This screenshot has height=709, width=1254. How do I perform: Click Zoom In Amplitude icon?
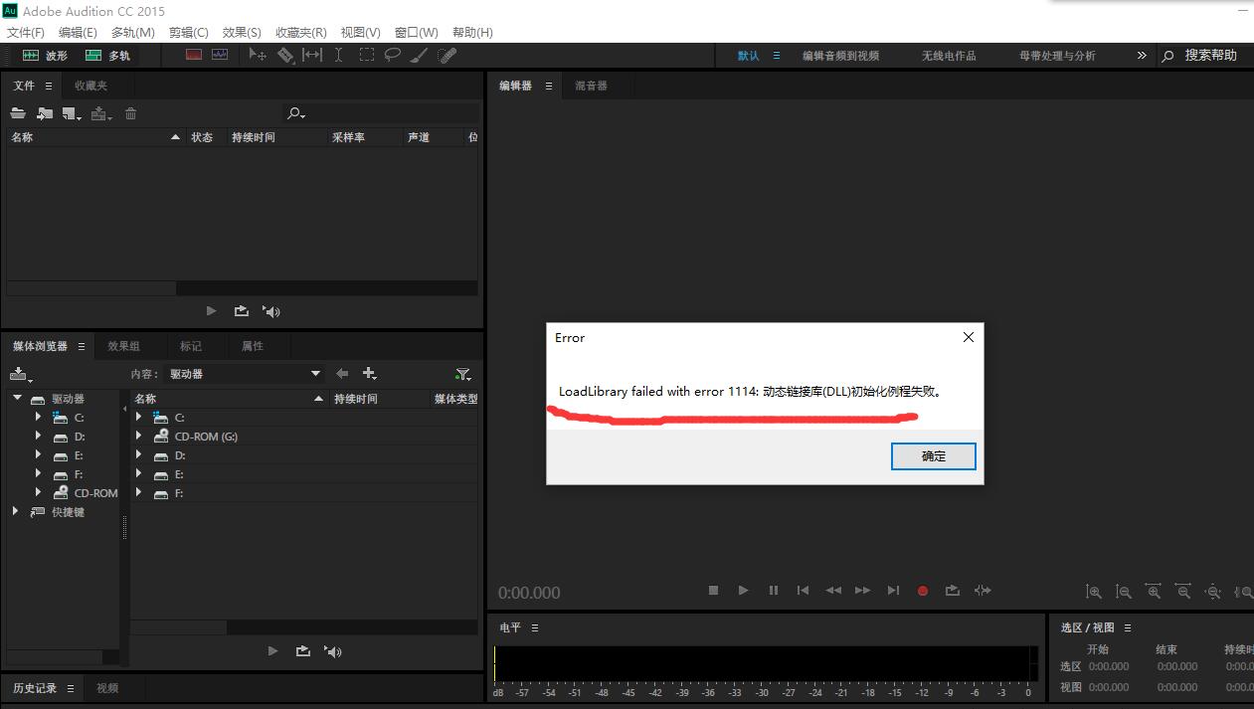1094,592
